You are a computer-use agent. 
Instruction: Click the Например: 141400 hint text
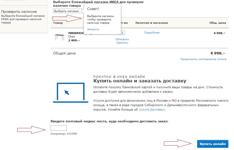[64, 134]
